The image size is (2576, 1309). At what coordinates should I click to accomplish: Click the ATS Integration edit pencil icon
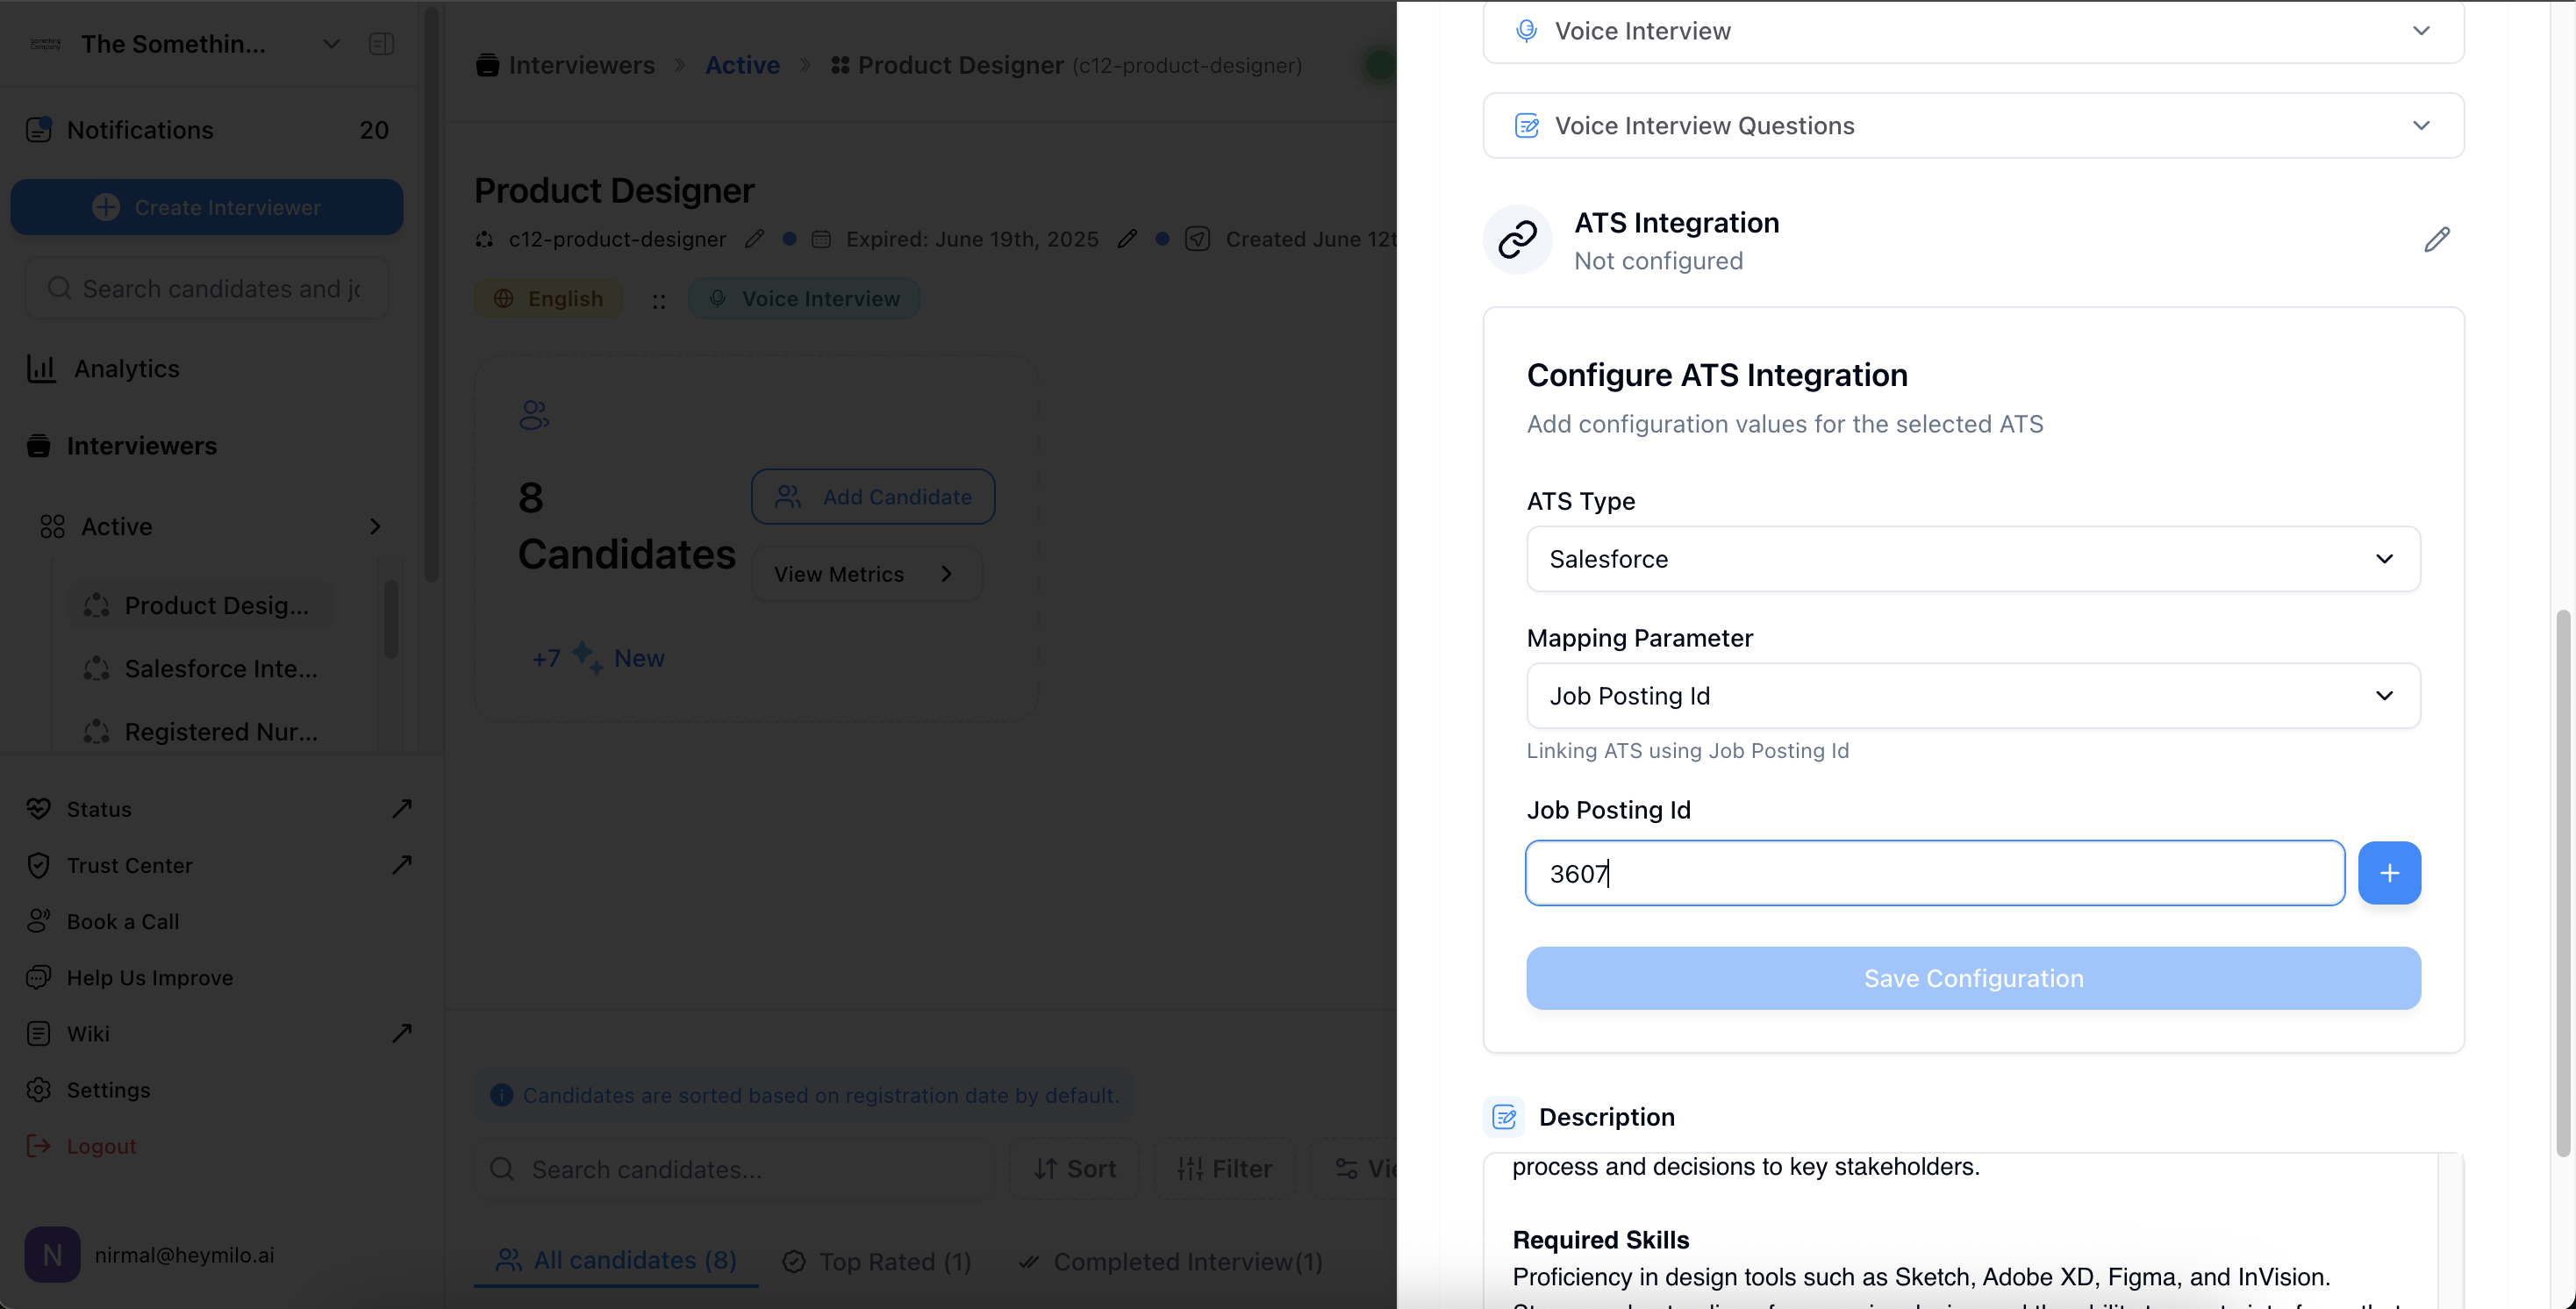(x=2436, y=240)
